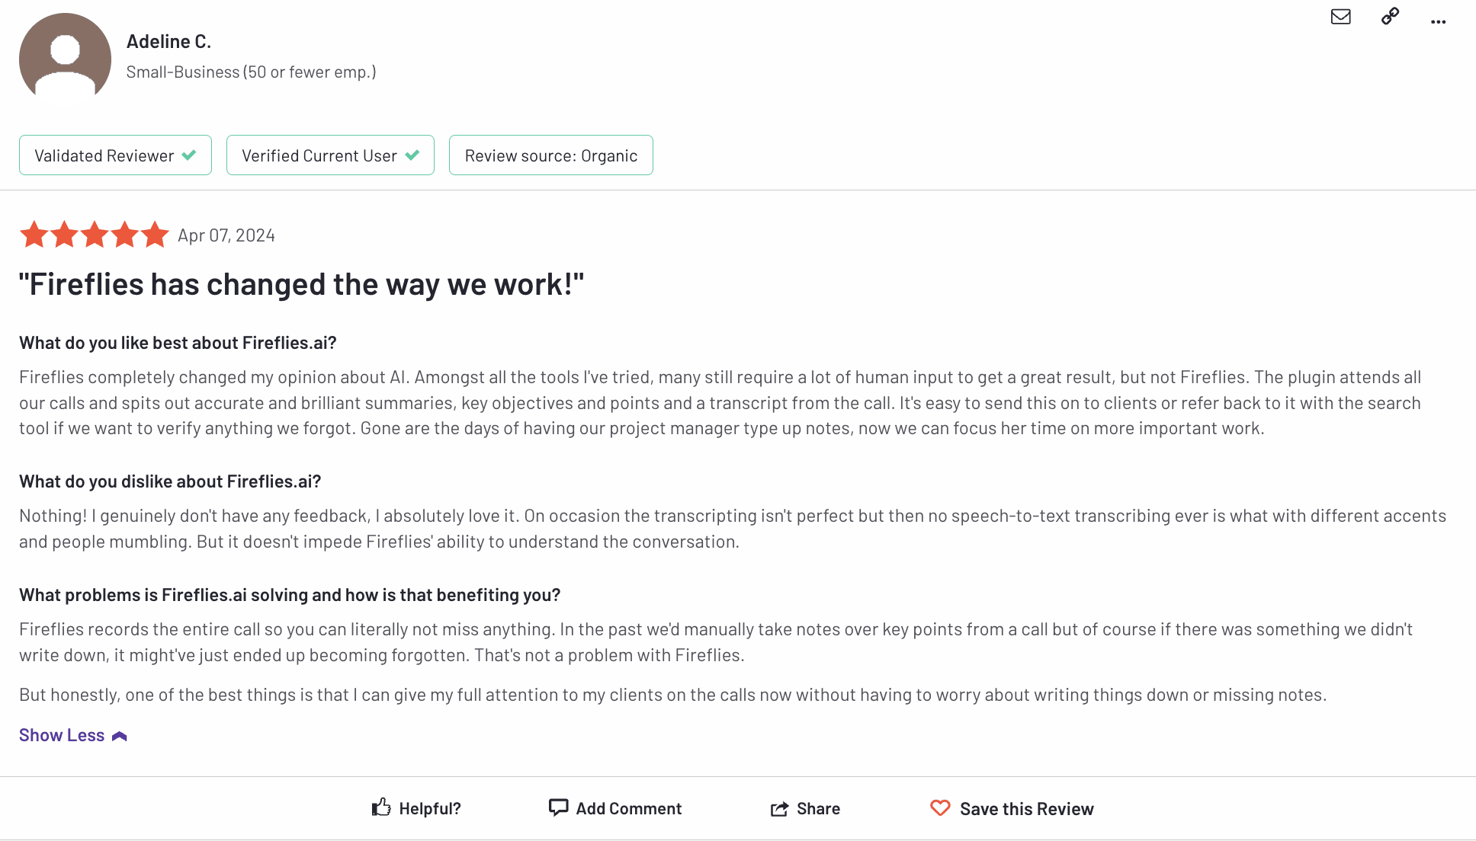Image resolution: width=1476 pixels, height=841 pixels.
Task: Click the Add Comment label
Action: pyautogui.click(x=629, y=809)
